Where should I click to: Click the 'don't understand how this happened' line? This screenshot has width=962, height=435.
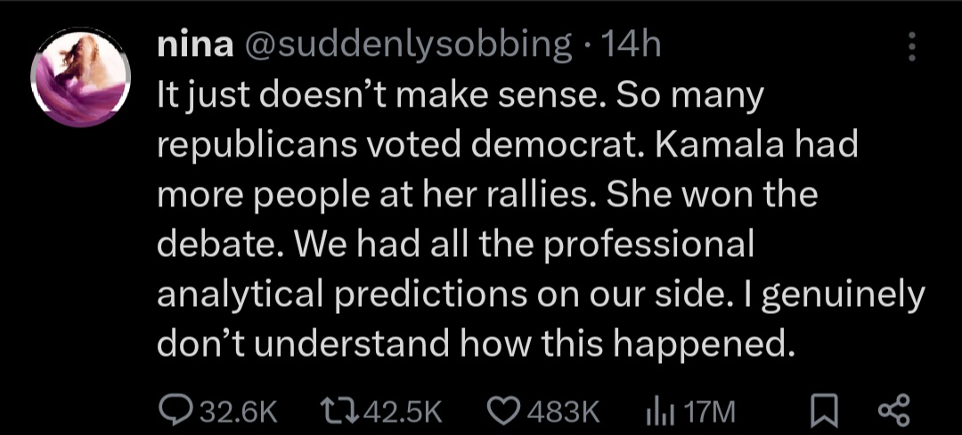click(x=474, y=344)
